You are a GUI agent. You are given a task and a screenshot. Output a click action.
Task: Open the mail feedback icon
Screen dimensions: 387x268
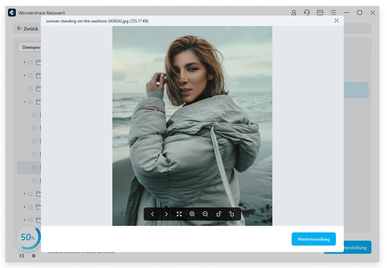coord(320,13)
